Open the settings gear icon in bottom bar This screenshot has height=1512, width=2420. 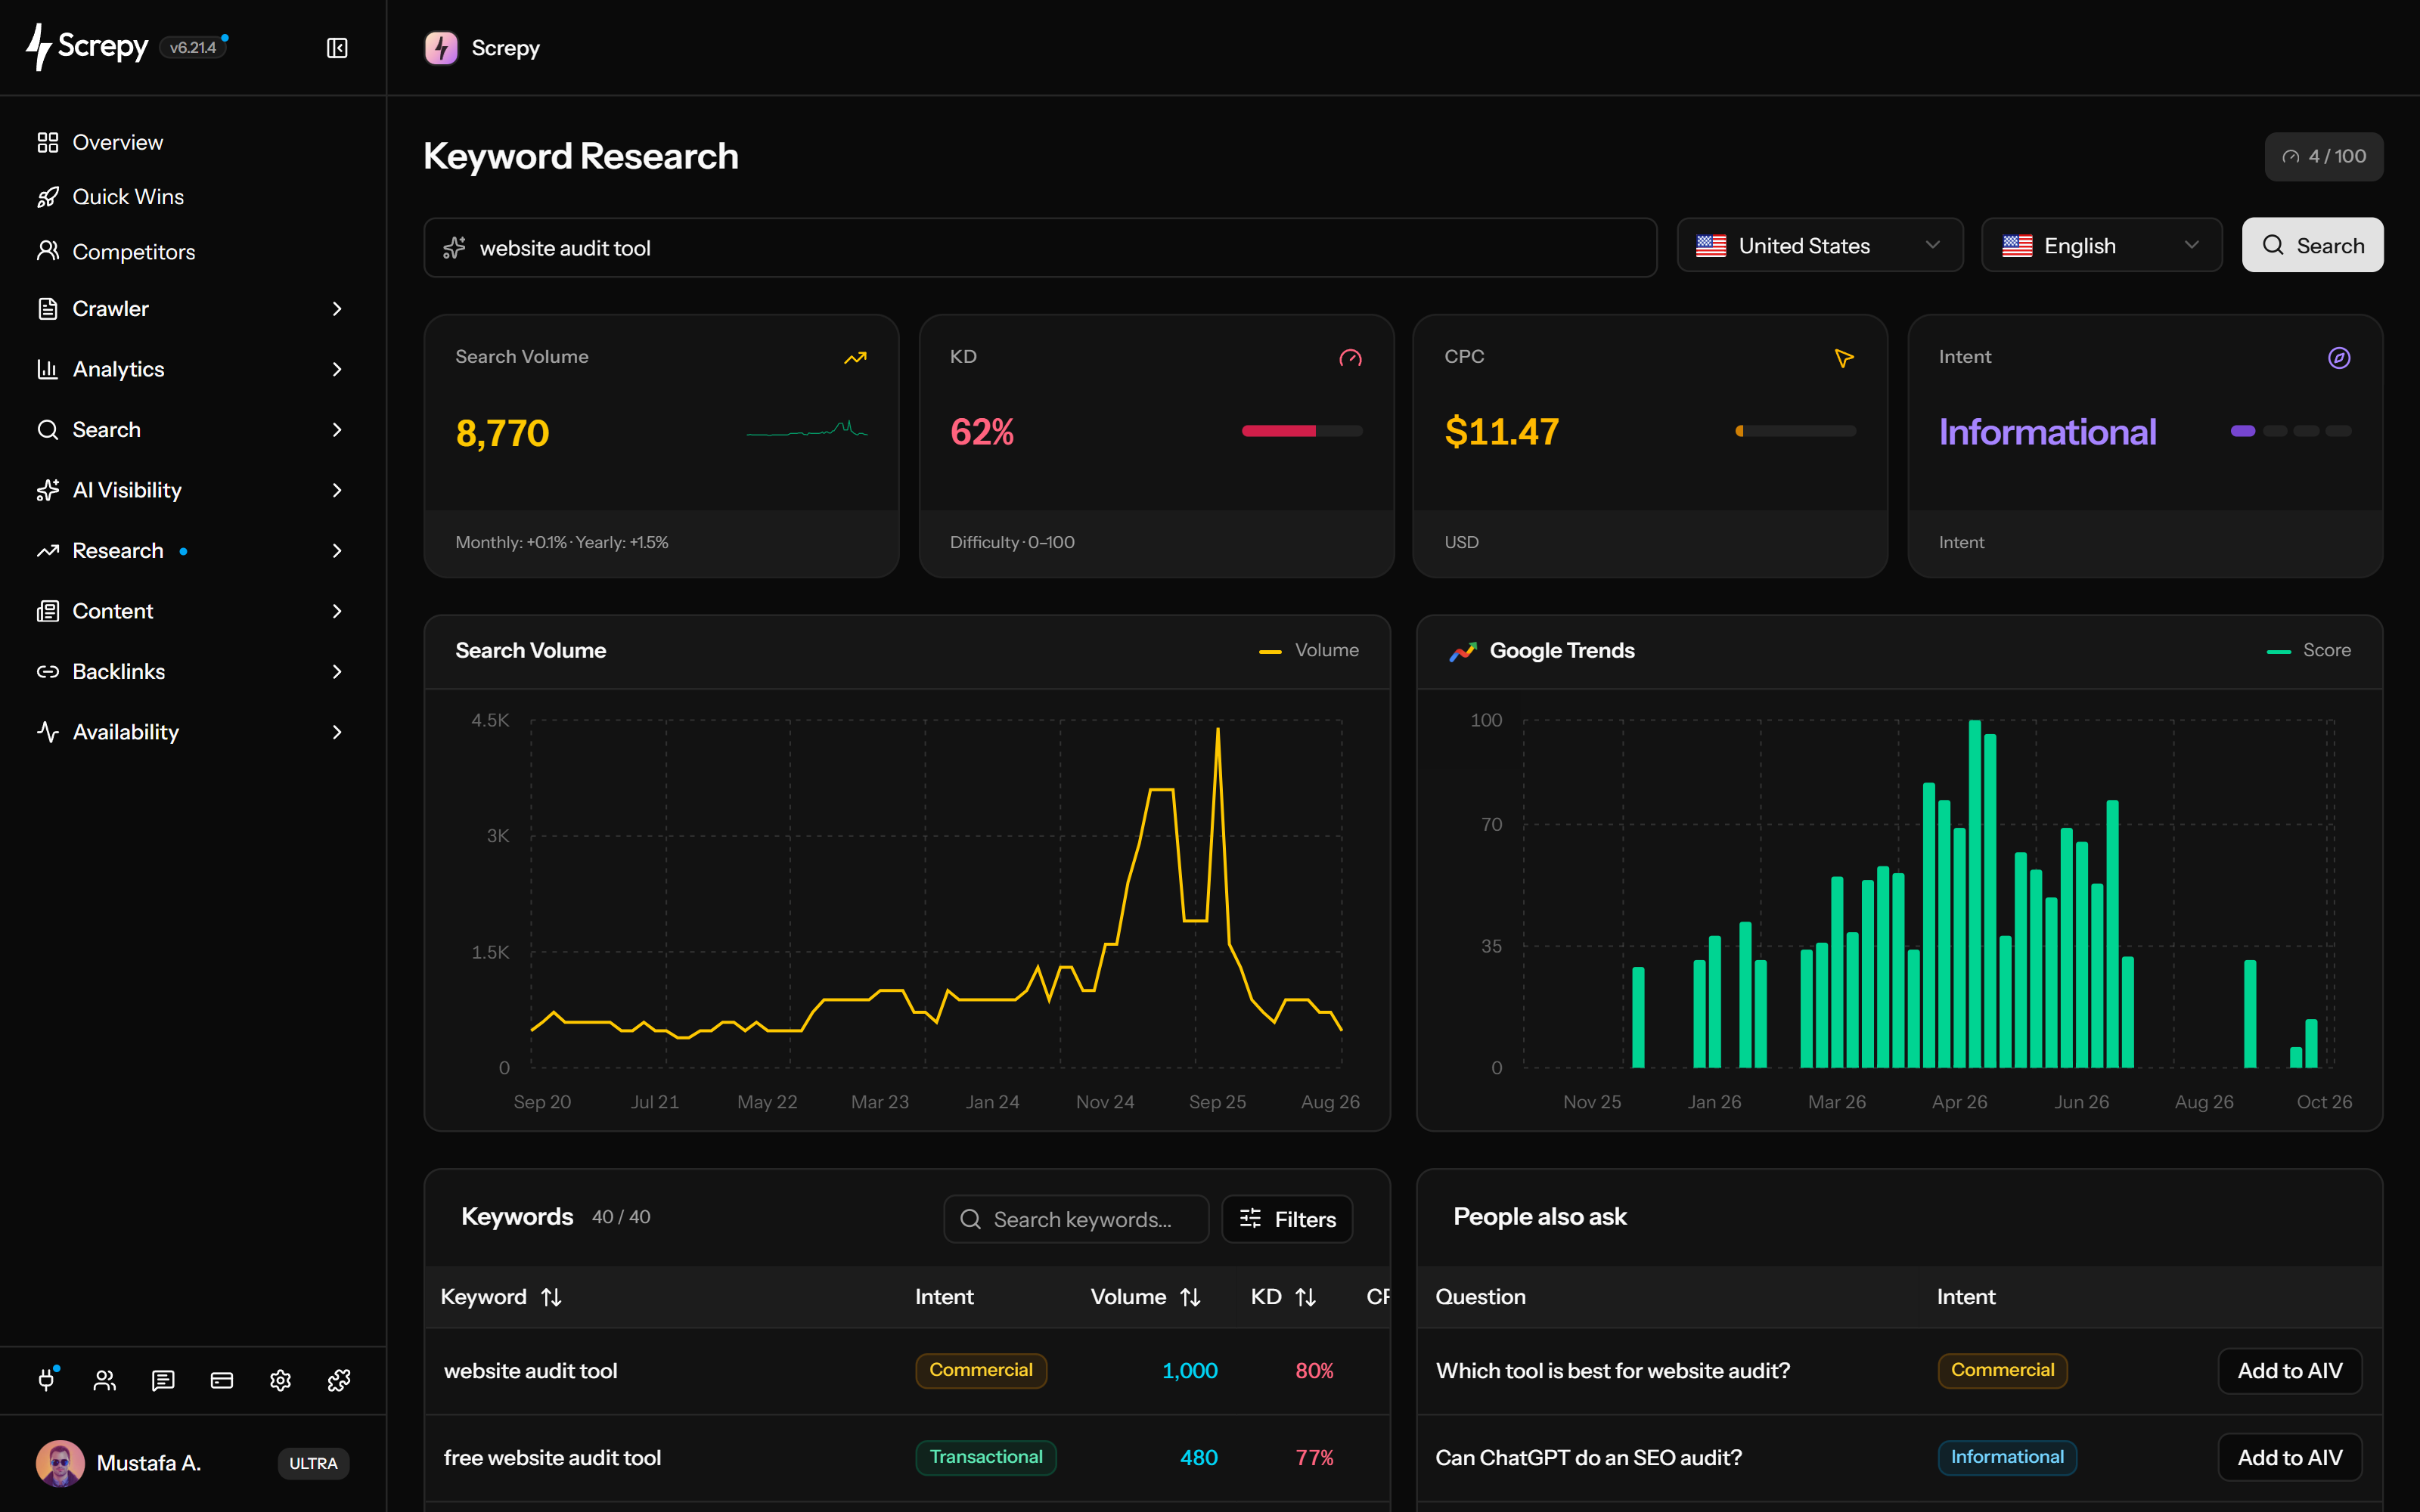[x=280, y=1381]
